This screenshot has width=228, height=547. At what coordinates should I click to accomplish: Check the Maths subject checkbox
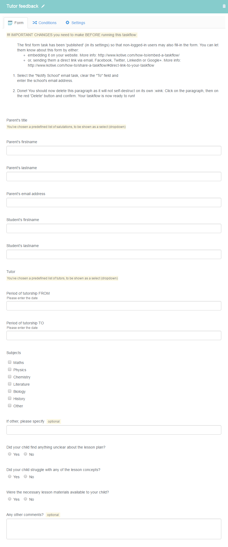(x=10, y=362)
